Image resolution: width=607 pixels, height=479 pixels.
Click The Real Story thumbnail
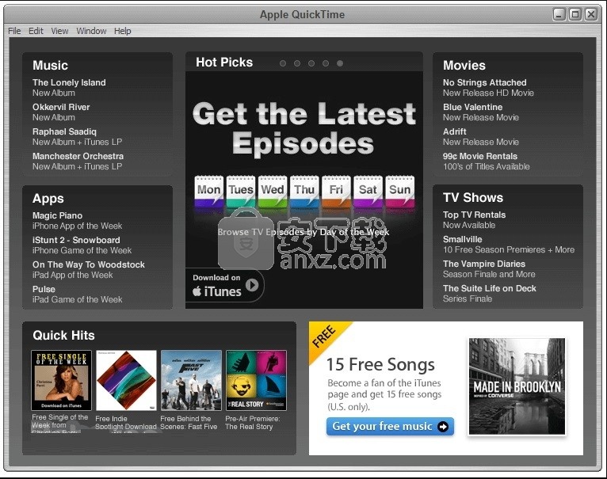pos(256,380)
